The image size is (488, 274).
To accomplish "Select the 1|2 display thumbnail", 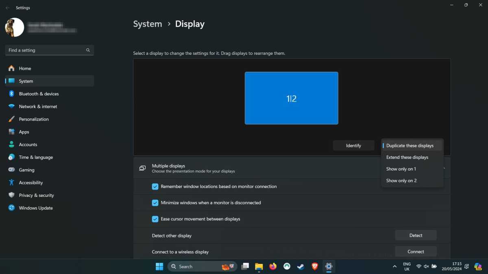I will [x=291, y=98].
